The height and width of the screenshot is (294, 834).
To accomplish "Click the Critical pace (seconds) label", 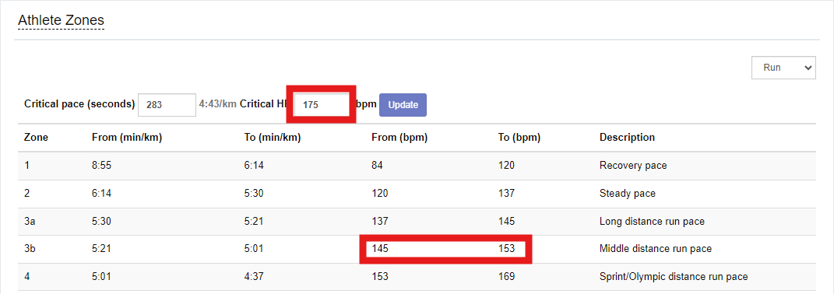I will coord(79,104).
